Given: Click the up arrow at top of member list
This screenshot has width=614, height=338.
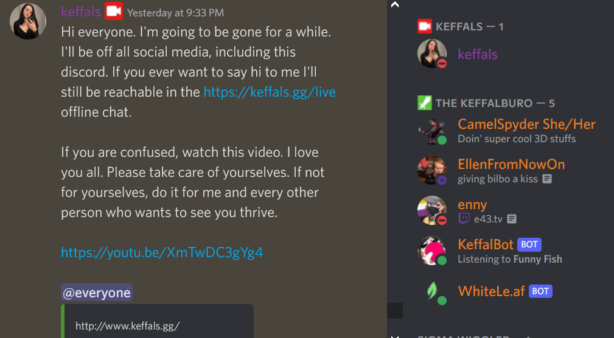Looking at the screenshot, I should (x=395, y=5).
